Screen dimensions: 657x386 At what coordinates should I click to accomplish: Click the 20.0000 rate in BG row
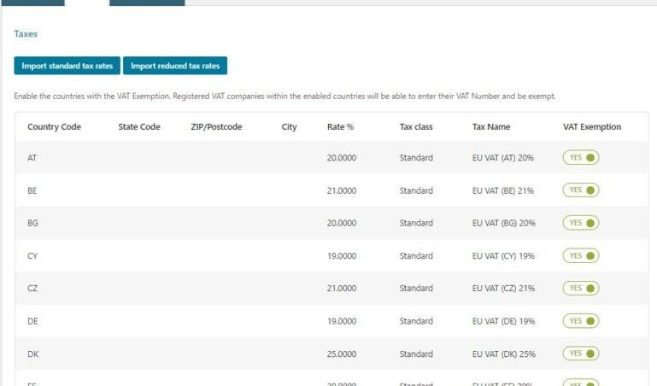[342, 223]
